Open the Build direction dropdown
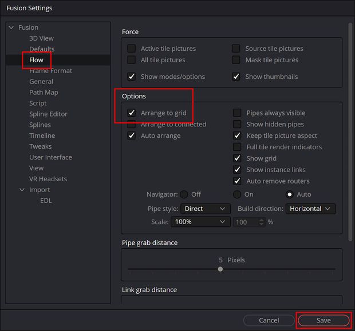Image resolution: width=355 pixels, height=331 pixels. [310, 209]
